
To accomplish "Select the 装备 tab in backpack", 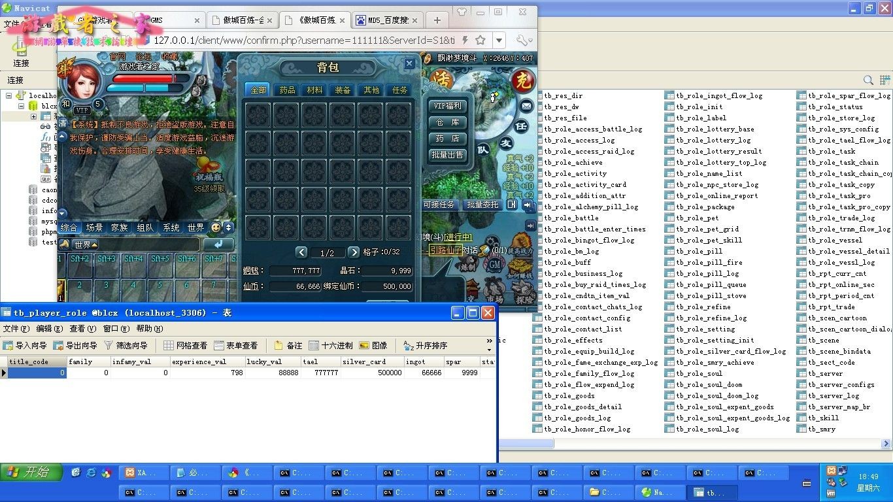I will (x=343, y=90).
